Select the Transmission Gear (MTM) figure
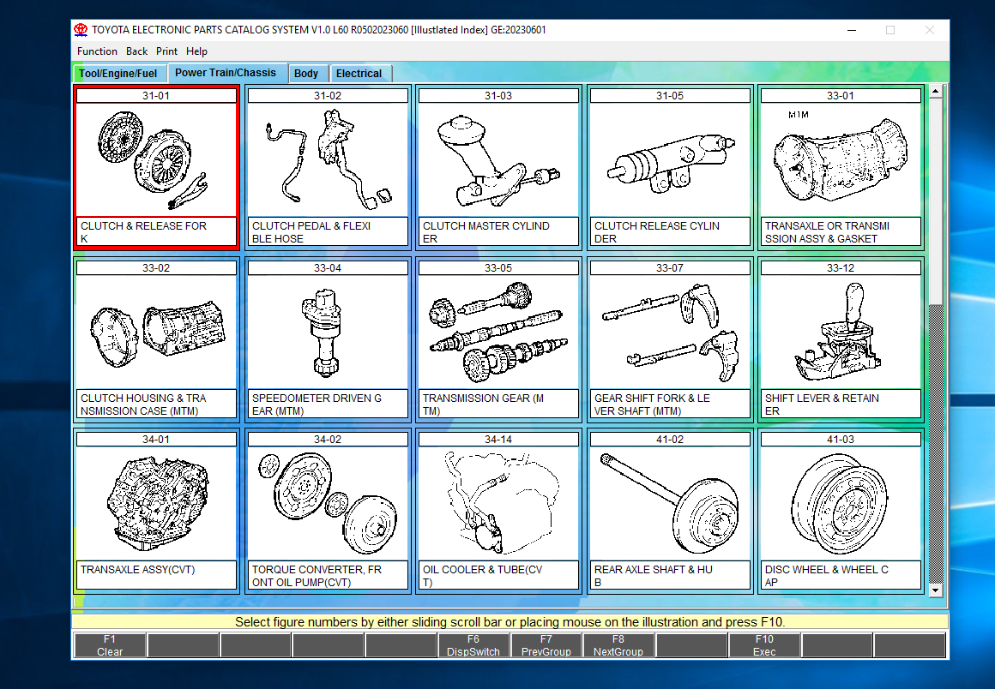 point(498,330)
